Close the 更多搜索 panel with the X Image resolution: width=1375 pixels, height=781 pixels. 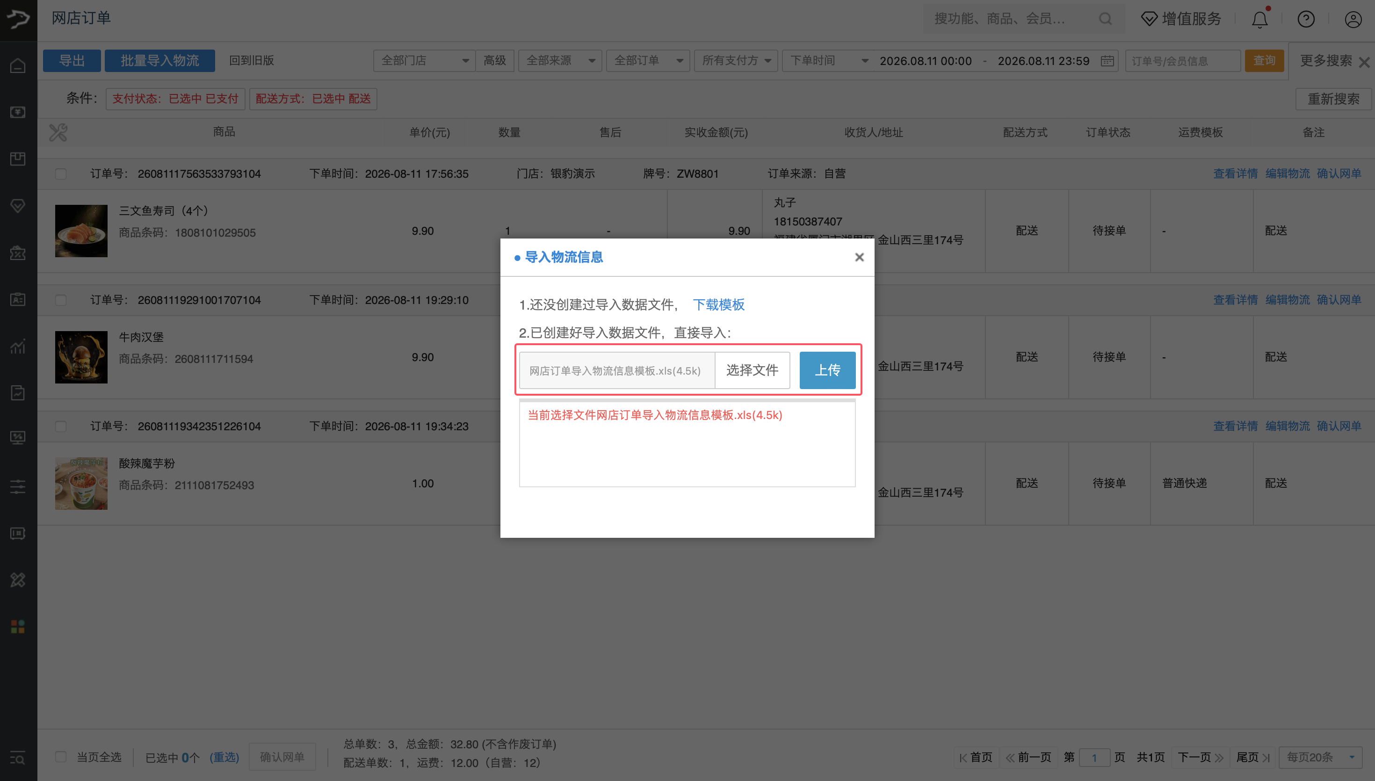[x=1364, y=62]
